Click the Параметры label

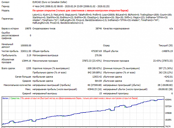point(7,19)
